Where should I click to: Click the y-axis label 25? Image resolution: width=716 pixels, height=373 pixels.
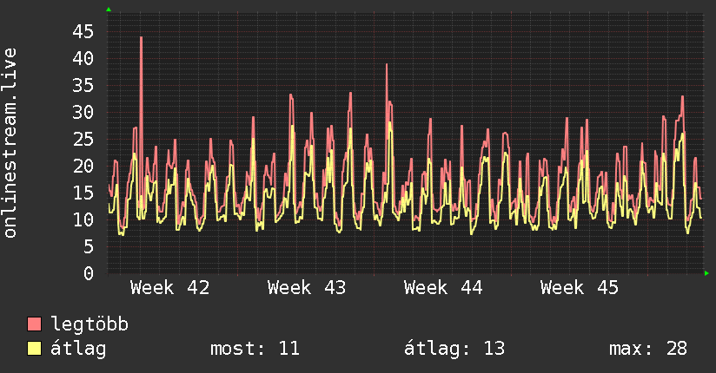(x=83, y=139)
